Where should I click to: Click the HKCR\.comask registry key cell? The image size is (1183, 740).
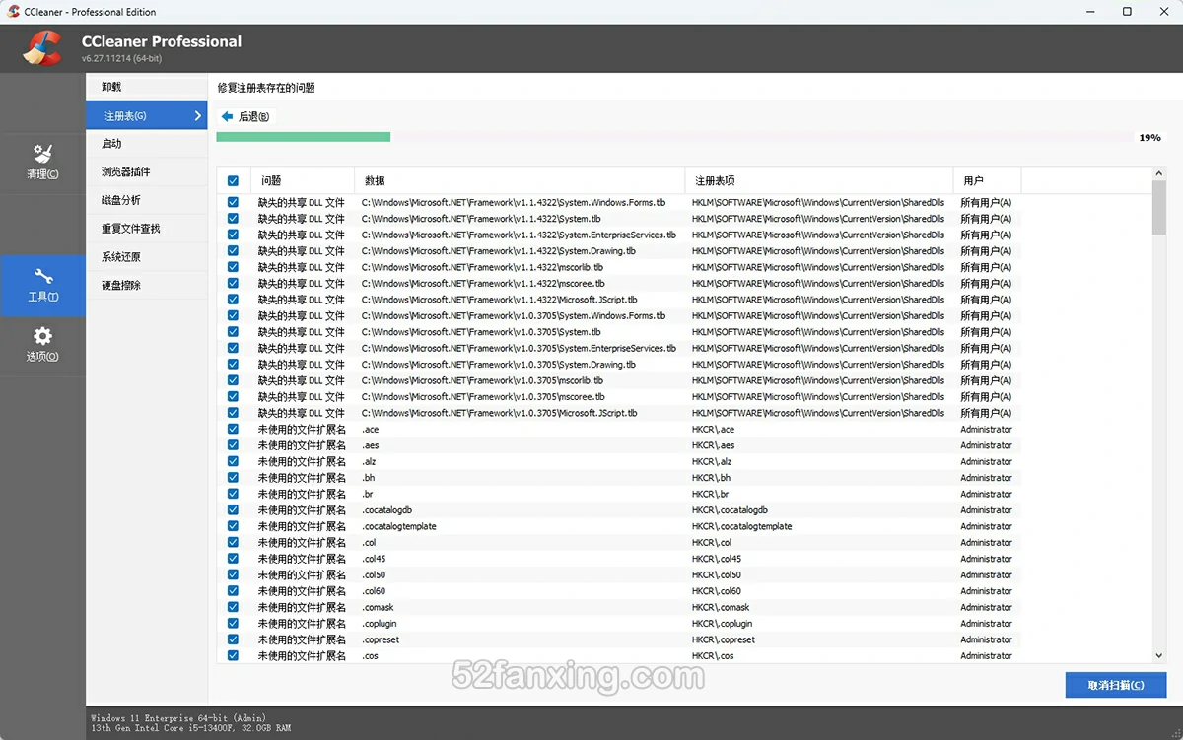click(721, 607)
